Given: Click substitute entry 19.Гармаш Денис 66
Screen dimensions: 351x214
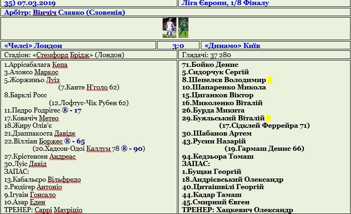Looking at the screenshot, I should [x=264, y=149].
